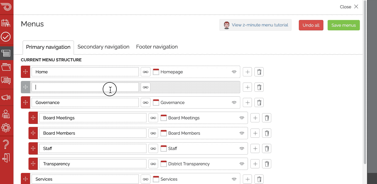Open the folder files sidebar icon

(6, 67)
